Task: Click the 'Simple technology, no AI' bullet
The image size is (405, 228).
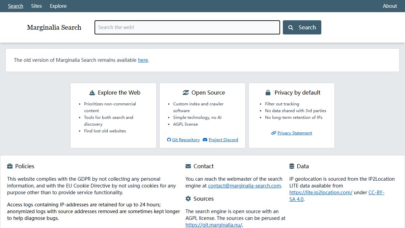Action: 197,118
